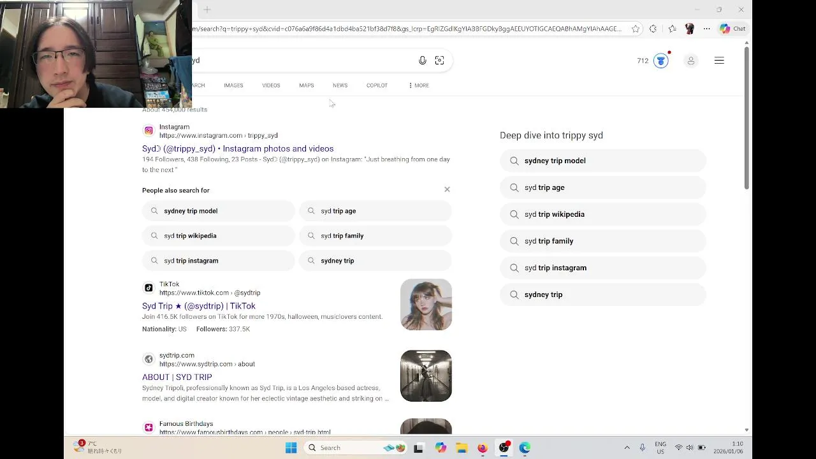816x459 pixels.
Task: Open a new browser tab
Action: (x=207, y=10)
